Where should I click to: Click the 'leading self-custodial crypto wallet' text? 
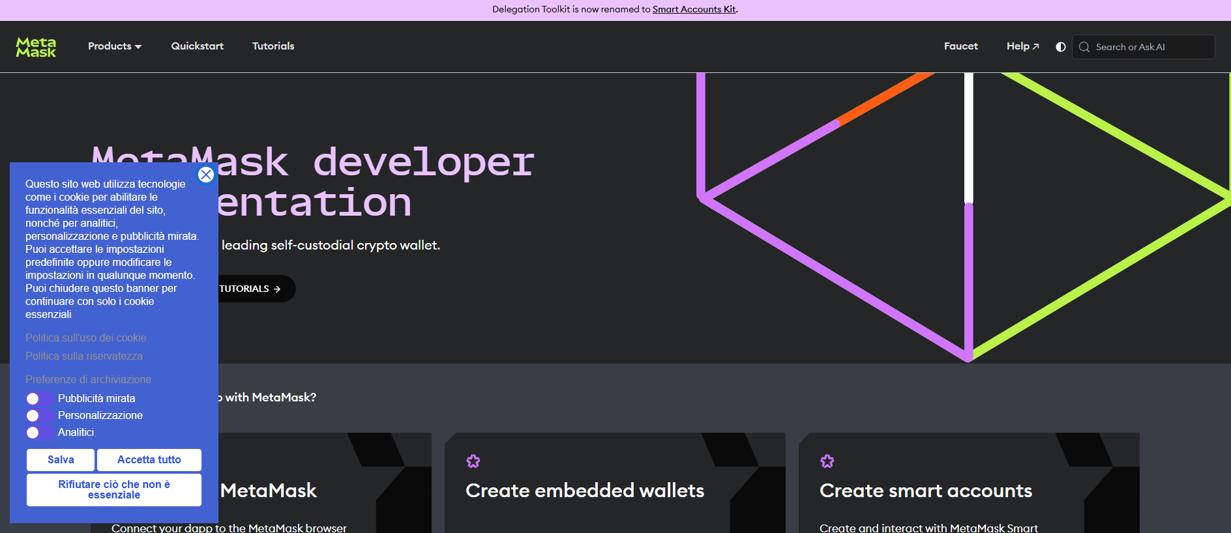(331, 245)
